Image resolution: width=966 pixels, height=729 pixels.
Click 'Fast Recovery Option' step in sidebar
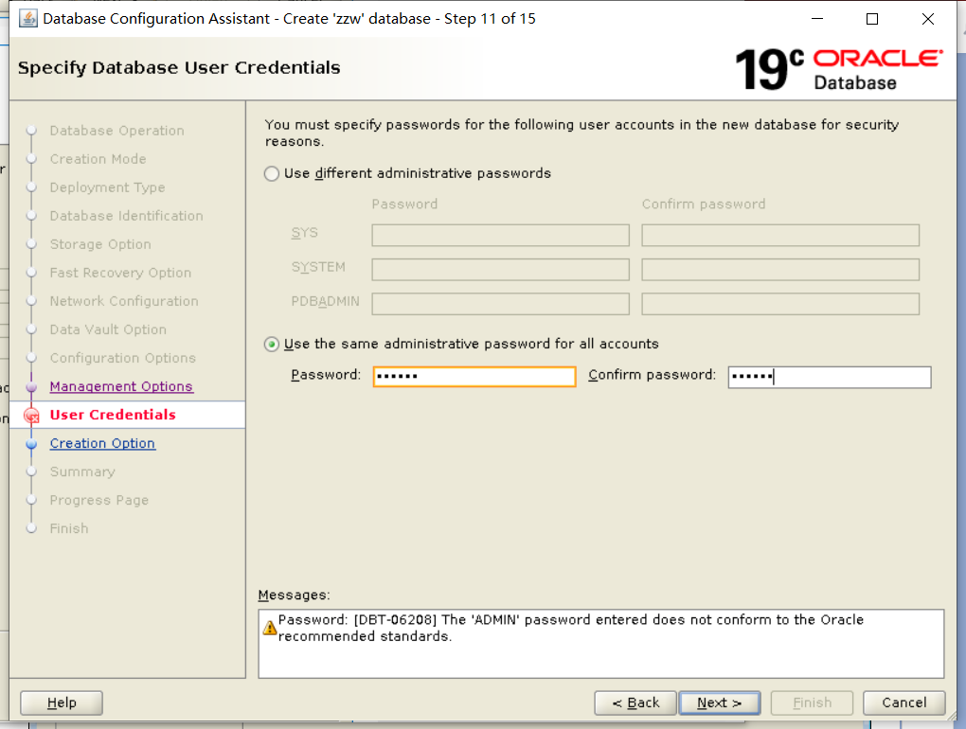(x=121, y=273)
